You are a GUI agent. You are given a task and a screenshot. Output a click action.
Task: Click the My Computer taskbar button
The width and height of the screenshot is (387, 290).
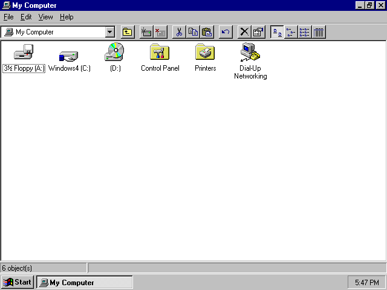tap(85, 282)
